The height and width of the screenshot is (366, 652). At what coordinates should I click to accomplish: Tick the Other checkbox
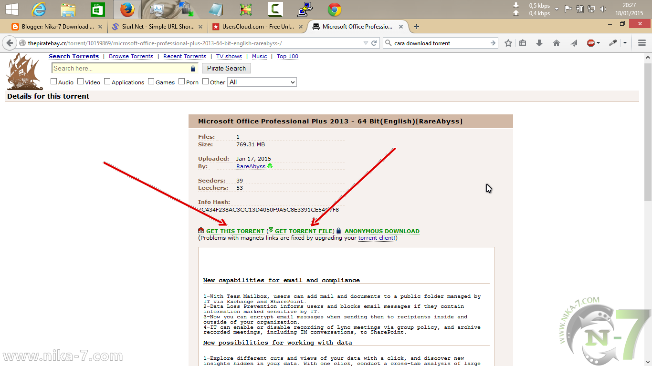(x=206, y=81)
